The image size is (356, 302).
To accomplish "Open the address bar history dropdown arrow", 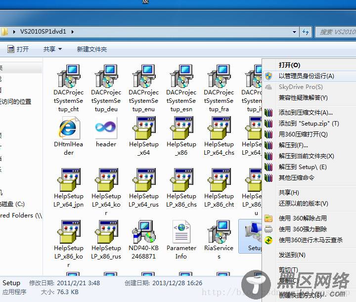I will tap(295, 32).
